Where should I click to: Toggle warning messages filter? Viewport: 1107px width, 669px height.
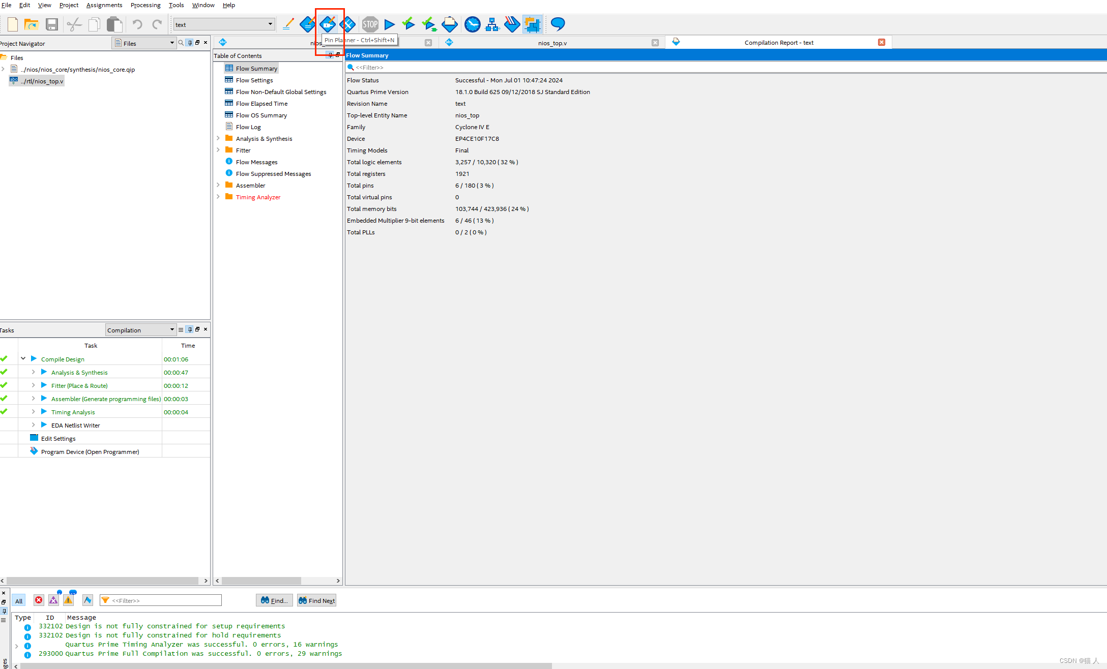68,600
